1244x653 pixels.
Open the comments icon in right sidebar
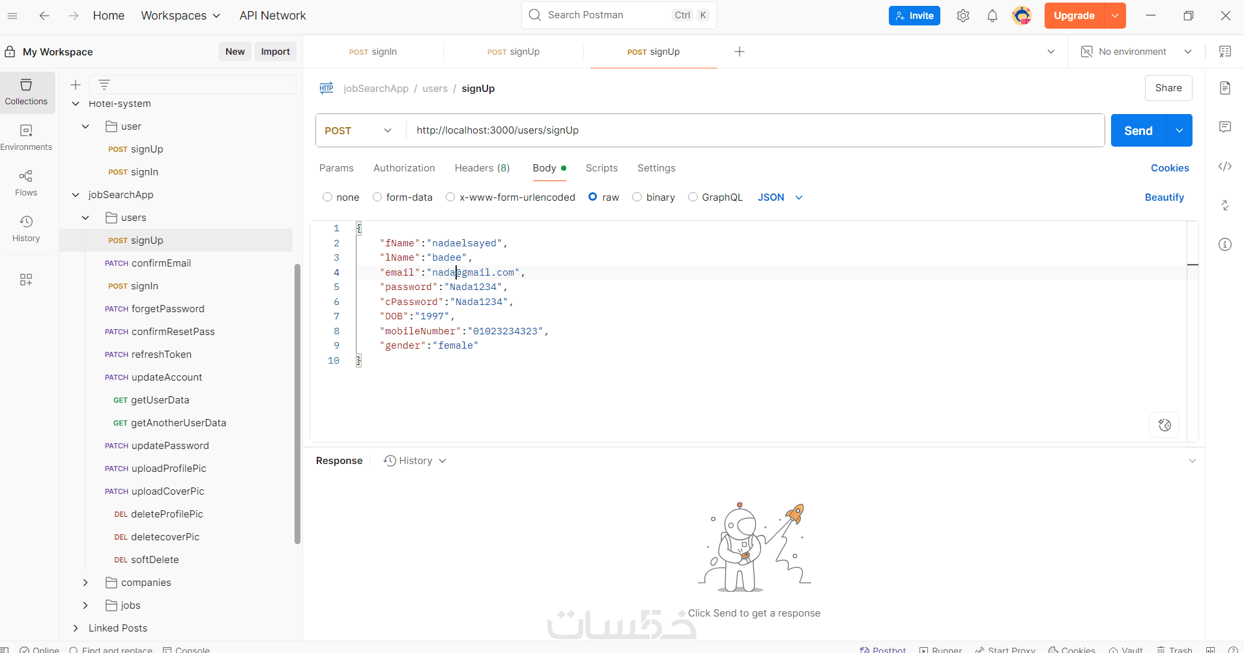(1225, 127)
